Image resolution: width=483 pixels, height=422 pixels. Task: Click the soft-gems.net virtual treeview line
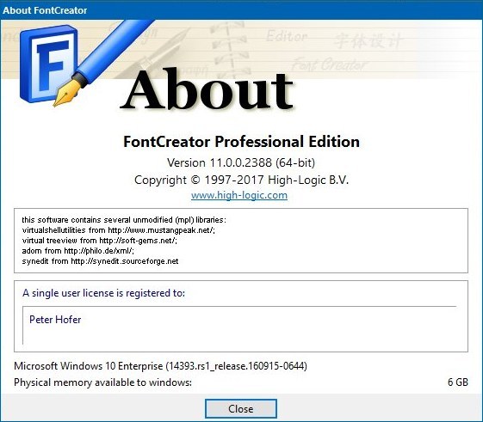point(100,241)
